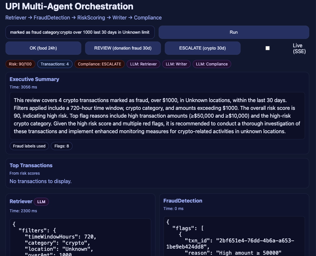Click inside the executive summary text box

coord(157,116)
